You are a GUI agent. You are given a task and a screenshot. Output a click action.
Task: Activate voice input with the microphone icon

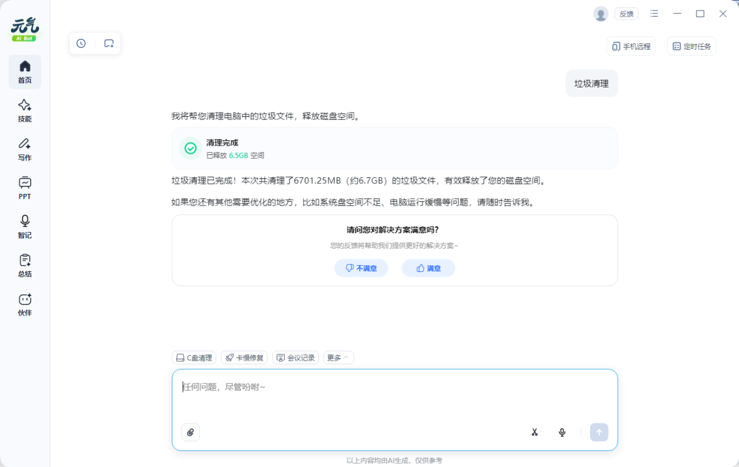click(562, 432)
